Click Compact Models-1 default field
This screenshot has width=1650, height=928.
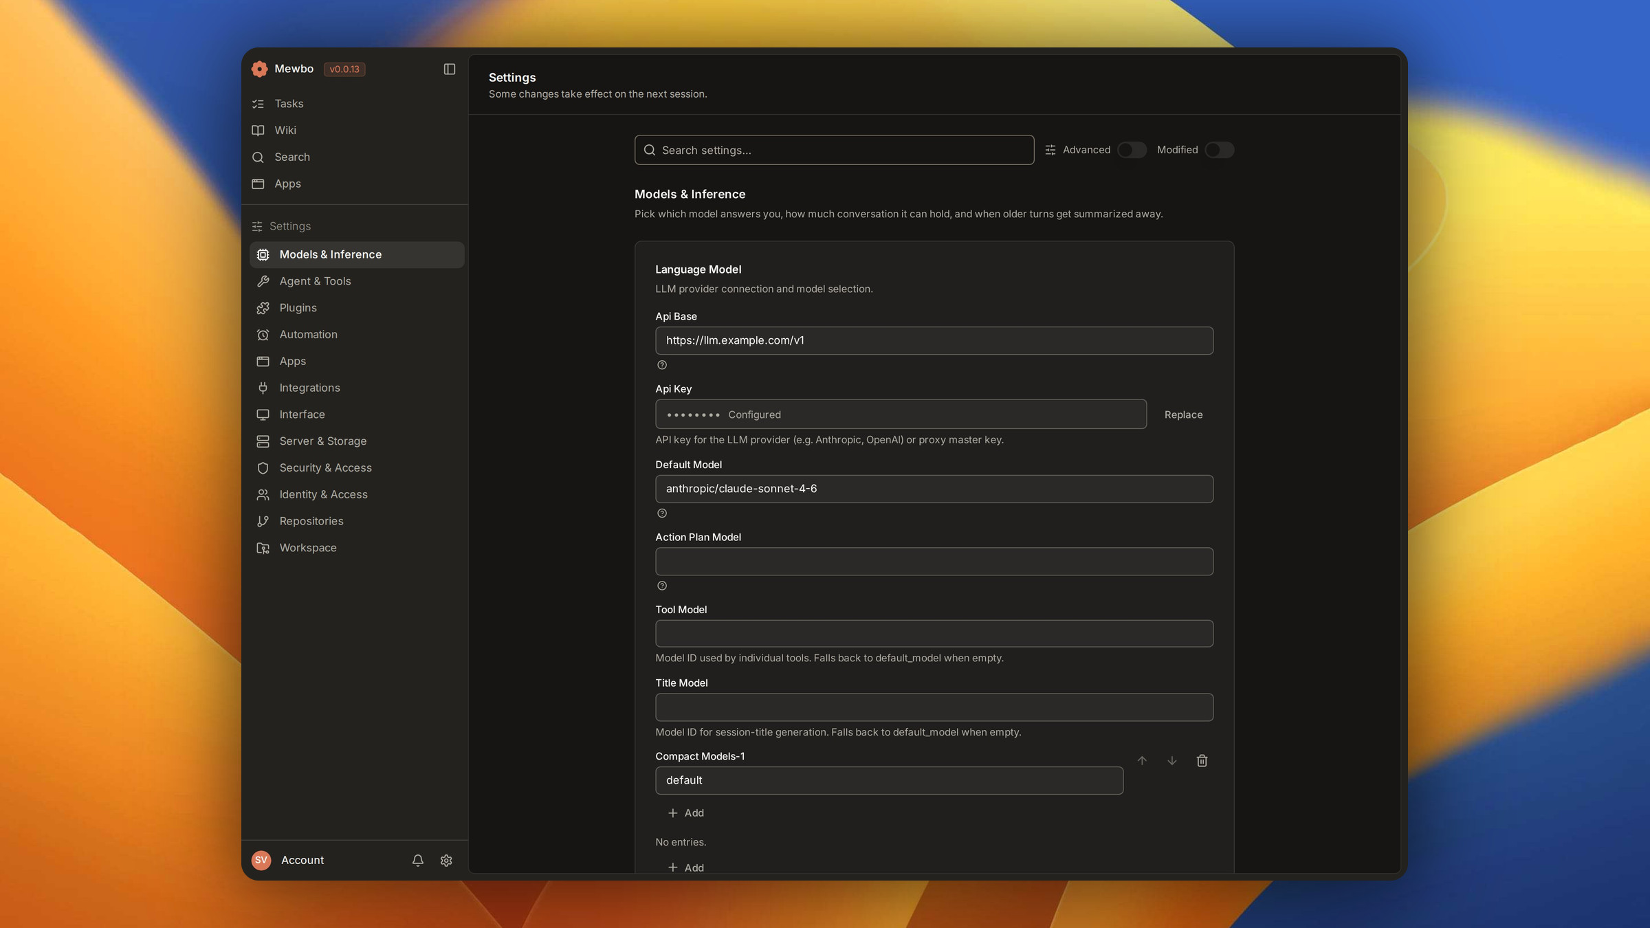pos(889,781)
